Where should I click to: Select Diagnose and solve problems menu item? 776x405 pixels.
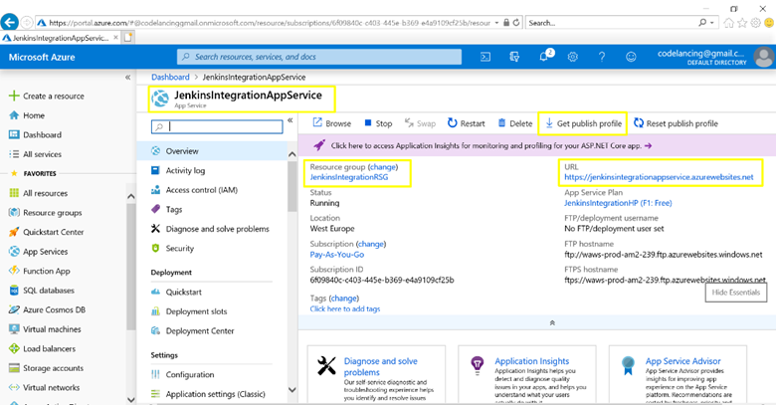click(x=210, y=229)
